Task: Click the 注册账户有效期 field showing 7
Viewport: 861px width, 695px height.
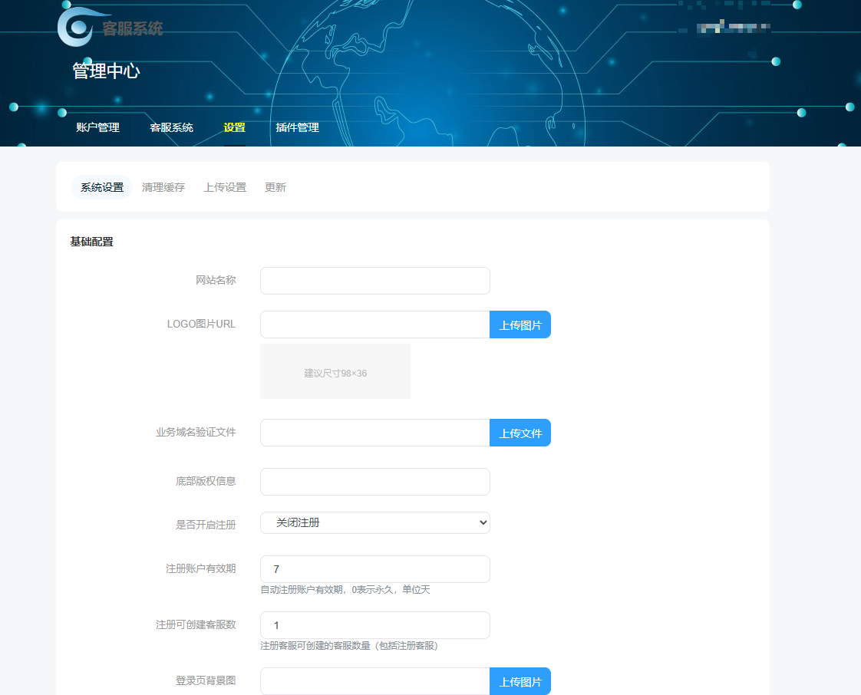Action: click(x=374, y=569)
